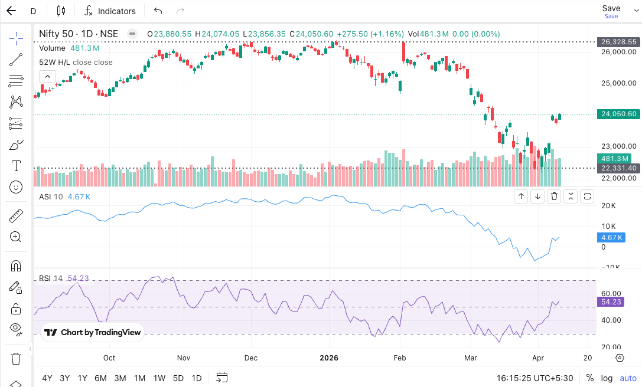Enable log scale on price axis
The width and height of the screenshot is (642, 387).
607,378
